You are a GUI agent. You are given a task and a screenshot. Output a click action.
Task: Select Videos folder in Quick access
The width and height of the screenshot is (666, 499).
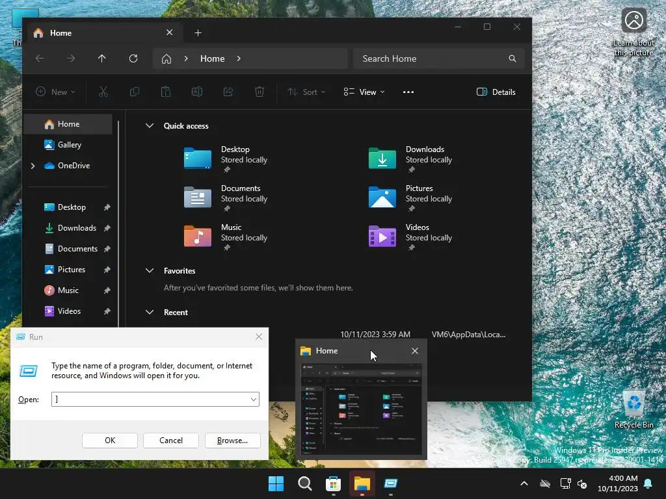click(x=411, y=237)
